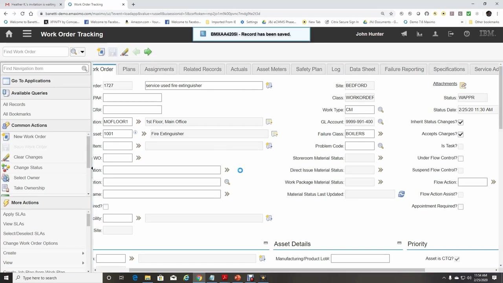This screenshot has height=283, width=503.
Task: Enable the Under Flow Control checkbox
Action: point(461,158)
